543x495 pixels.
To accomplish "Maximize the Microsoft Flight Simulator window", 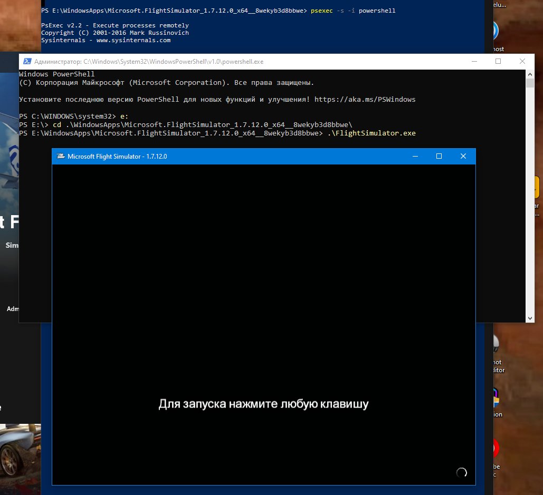I will pos(439,157).
